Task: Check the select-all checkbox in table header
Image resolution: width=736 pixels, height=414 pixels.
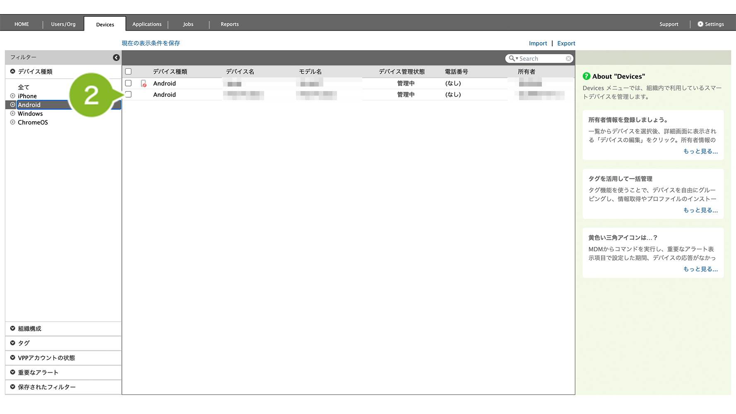Action: [128, 72]
